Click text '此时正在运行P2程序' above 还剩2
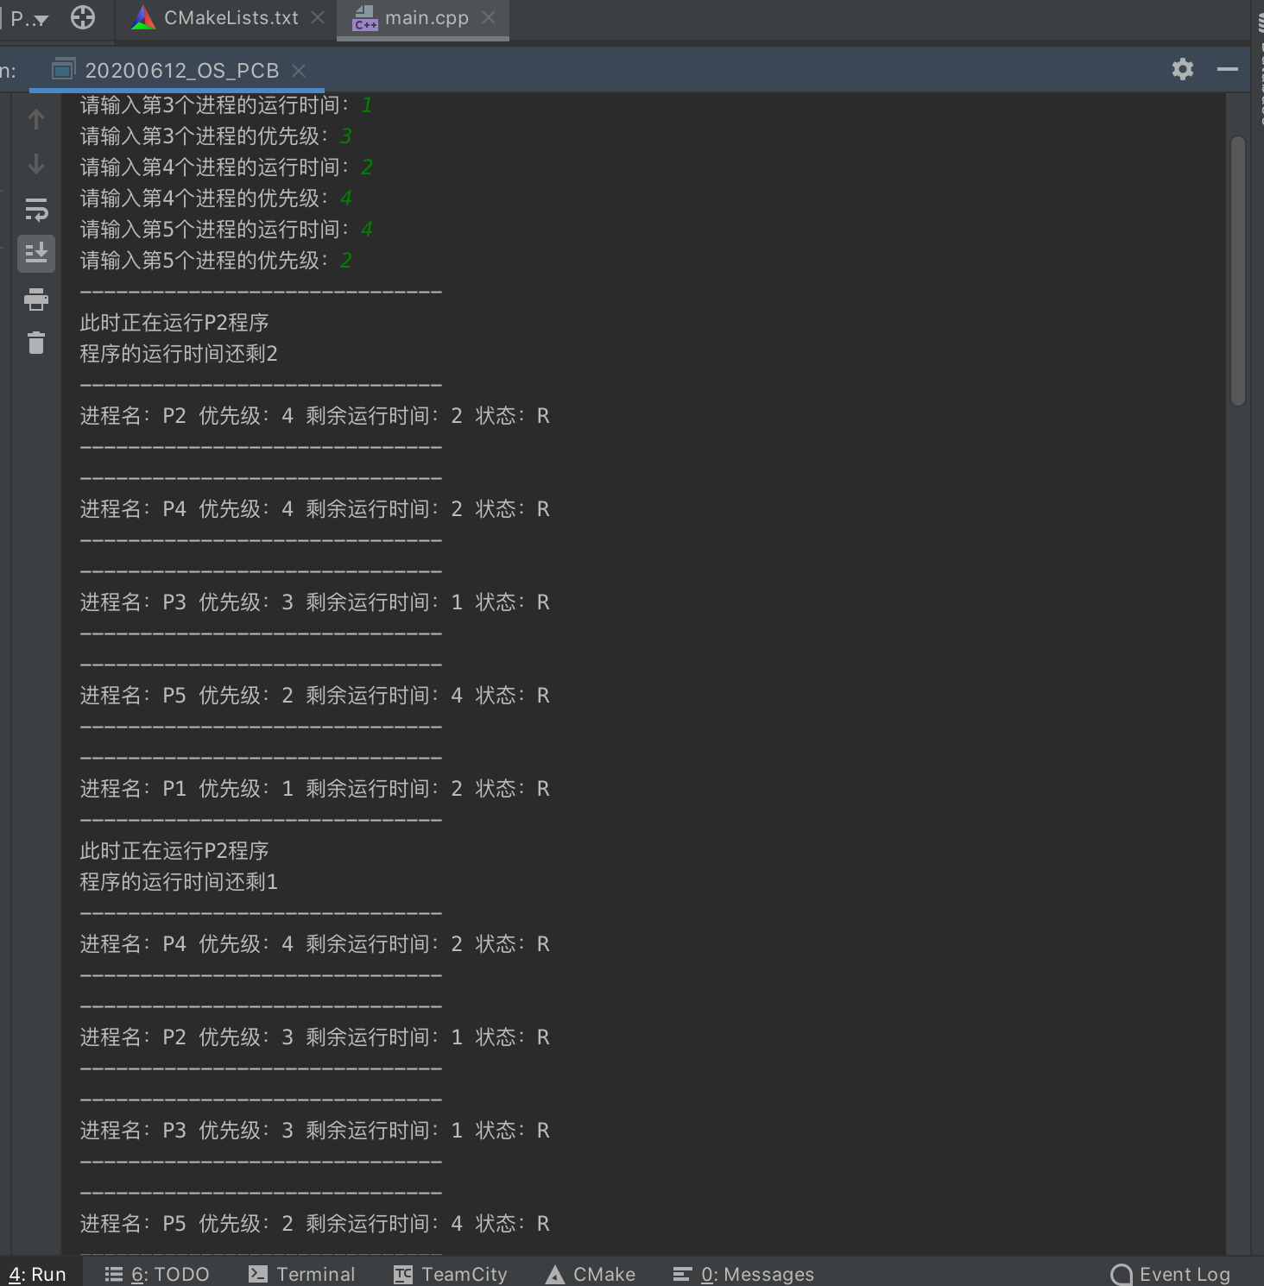The image size is (1264, 1286). point(174,323)
